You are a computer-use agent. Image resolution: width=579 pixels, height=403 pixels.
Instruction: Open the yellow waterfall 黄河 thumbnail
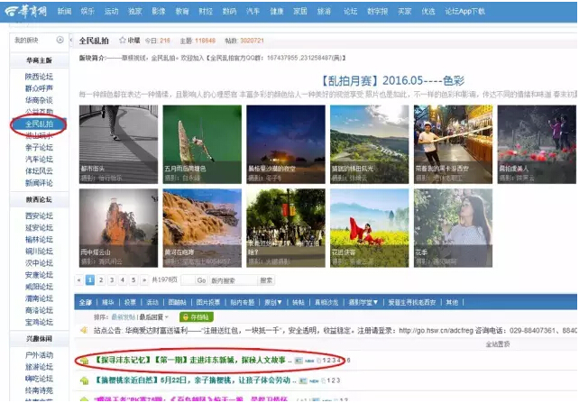point(202,228)
